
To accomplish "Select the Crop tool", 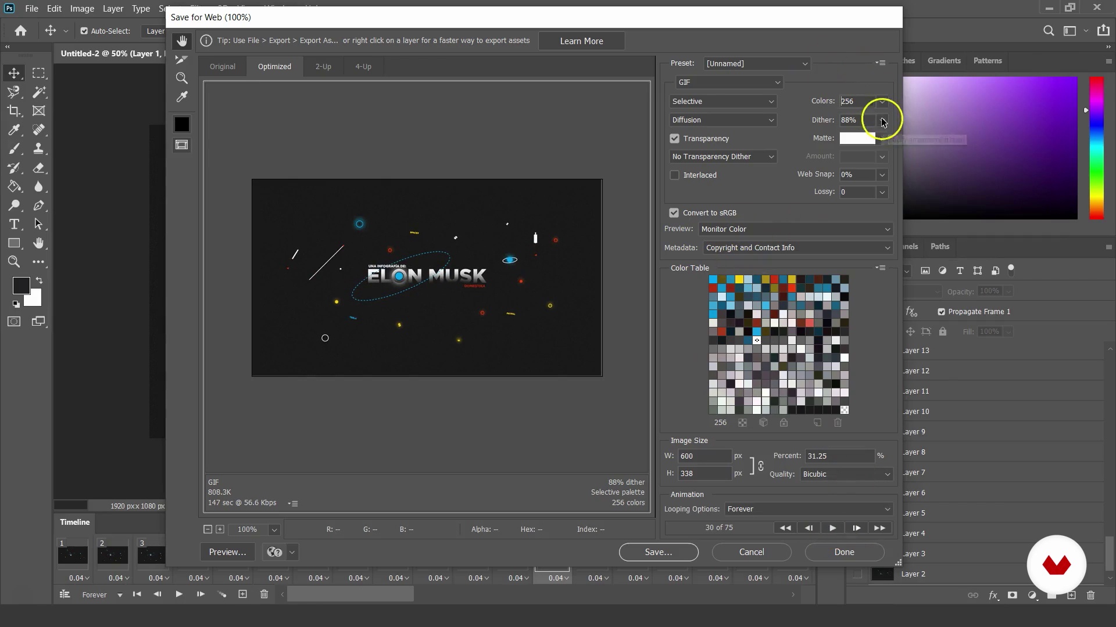I will pos(15,111).
